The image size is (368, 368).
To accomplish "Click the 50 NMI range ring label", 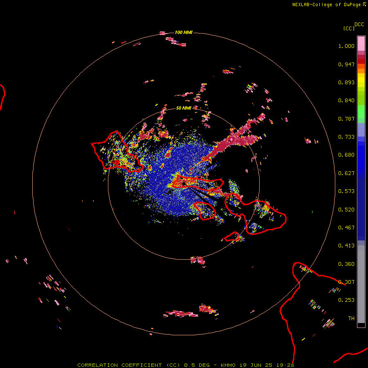I will coord(184,108).
